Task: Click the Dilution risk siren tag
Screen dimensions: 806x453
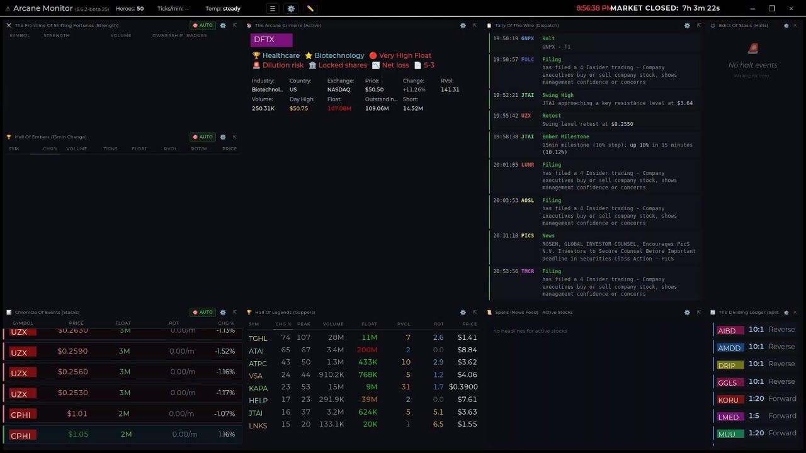Action: [x=278, y=65]
